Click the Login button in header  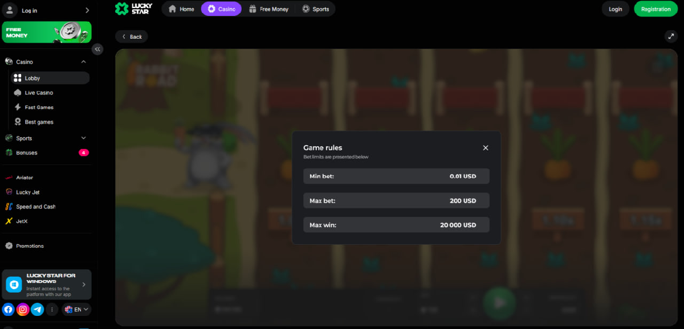pyautogui.click(x=616, y=9)
